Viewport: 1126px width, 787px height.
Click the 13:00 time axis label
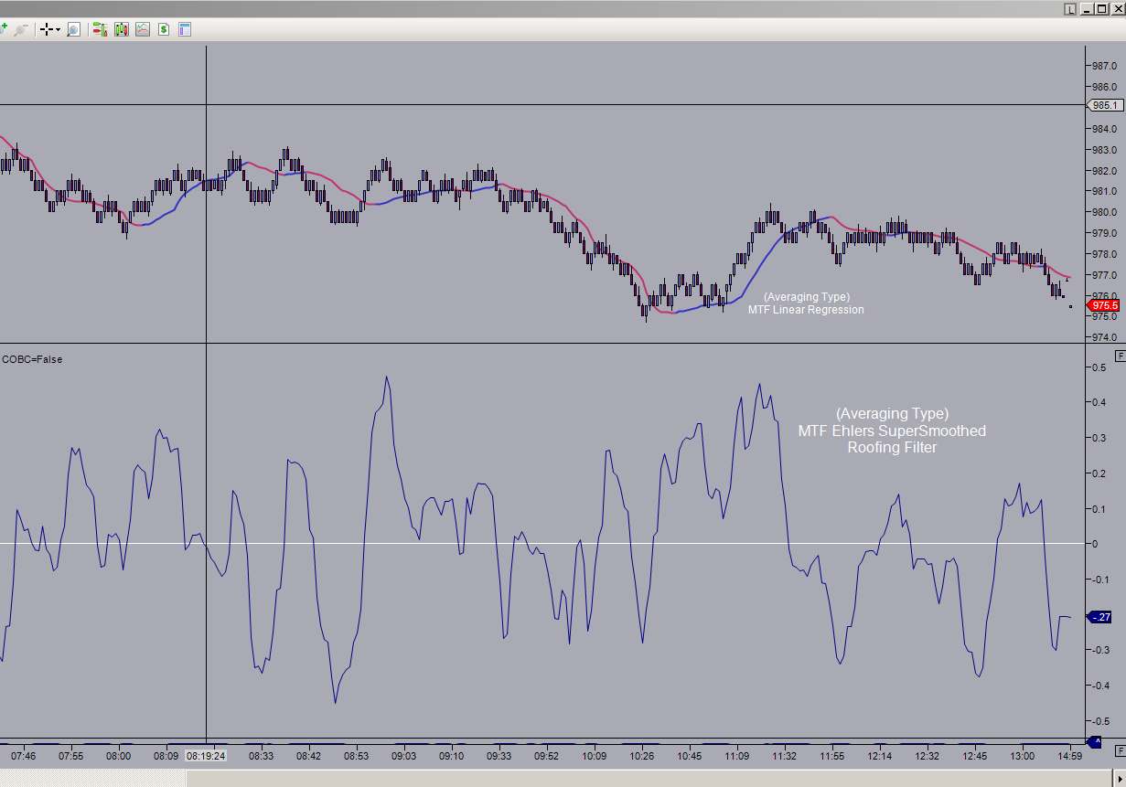[x=1022, y=757]
